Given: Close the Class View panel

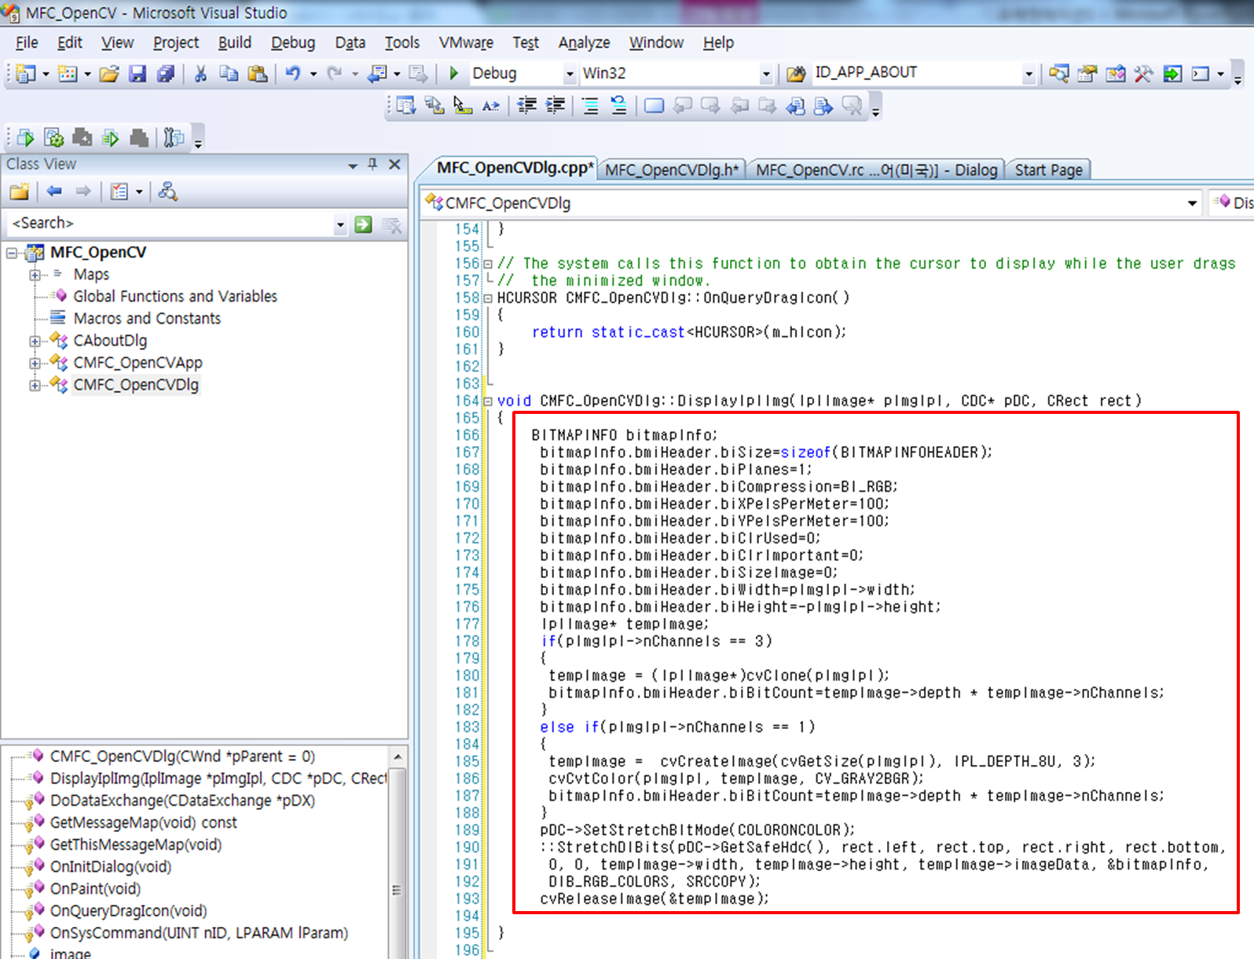Looking at the screenshot, I should (394, 164).
